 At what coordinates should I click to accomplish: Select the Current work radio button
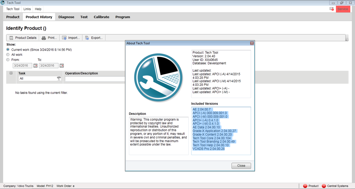[x=8, y=50]
